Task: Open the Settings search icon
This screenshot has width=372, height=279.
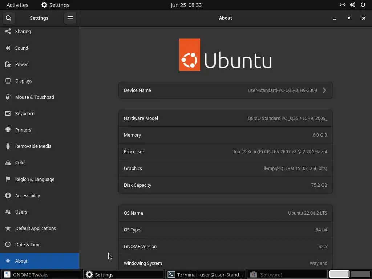Action: pos(9,18)
